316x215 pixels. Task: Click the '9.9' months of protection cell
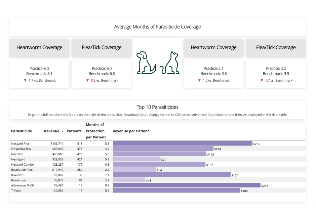(107, 185)
